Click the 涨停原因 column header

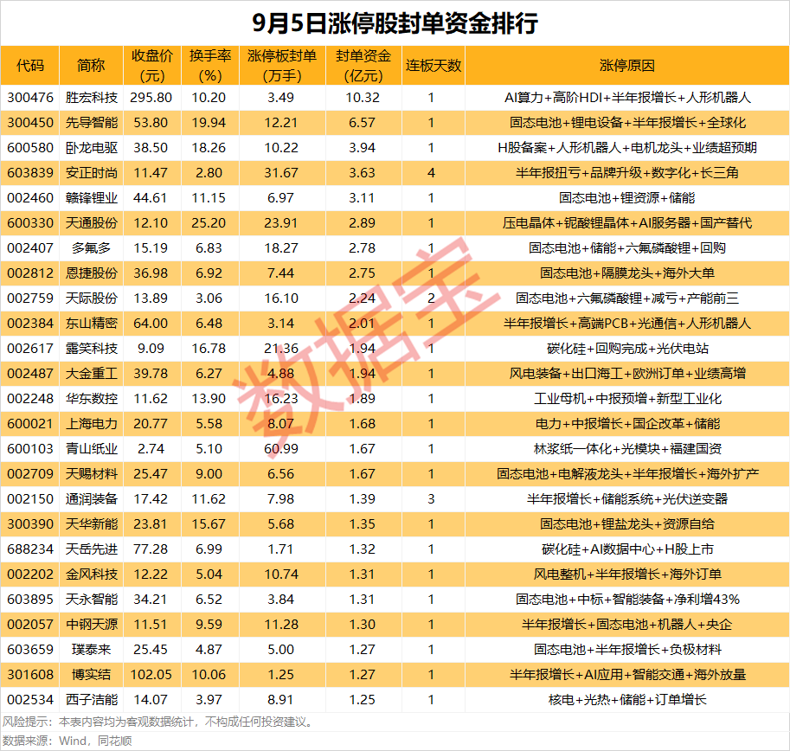click(627, 66)
